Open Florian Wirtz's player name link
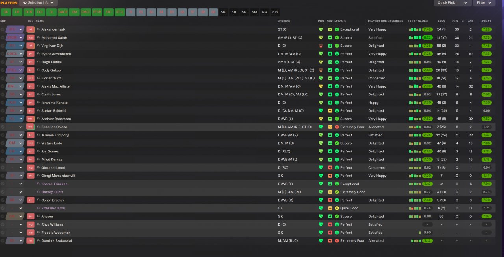Screen dimensions: 504x257 [x=52, y=78]
